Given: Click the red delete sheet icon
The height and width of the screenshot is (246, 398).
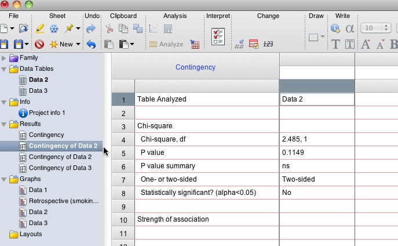Looking at the screenshot, I should pos(39,44).
